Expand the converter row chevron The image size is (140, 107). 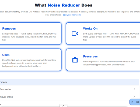click(x=134, y=89)
